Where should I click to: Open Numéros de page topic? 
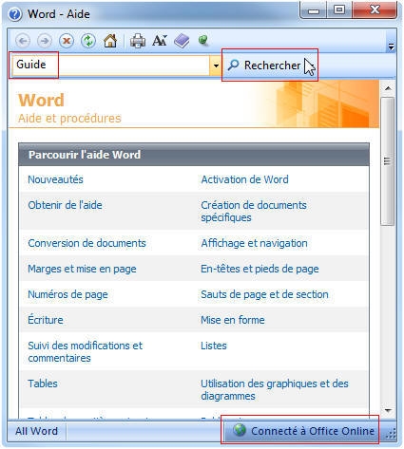[x=67, y=294]
